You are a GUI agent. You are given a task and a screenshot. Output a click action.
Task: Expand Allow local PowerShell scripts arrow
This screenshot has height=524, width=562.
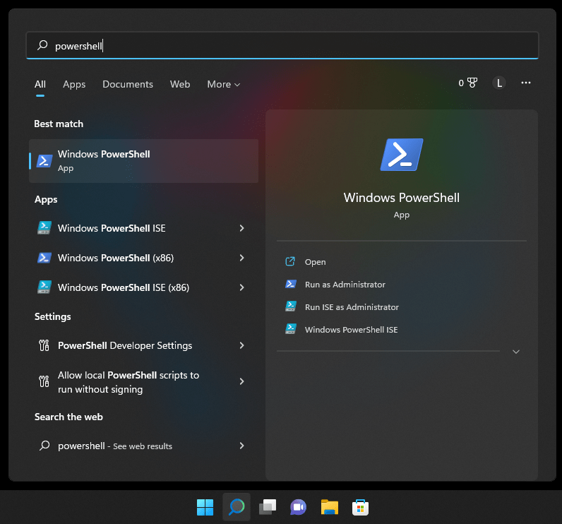[242, 381]
